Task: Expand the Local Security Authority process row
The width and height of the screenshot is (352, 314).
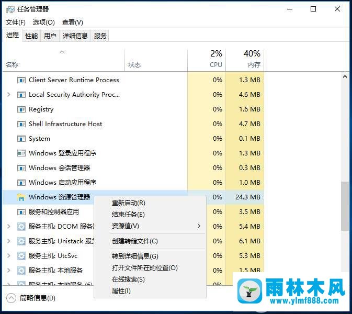Action: (9, 95)
